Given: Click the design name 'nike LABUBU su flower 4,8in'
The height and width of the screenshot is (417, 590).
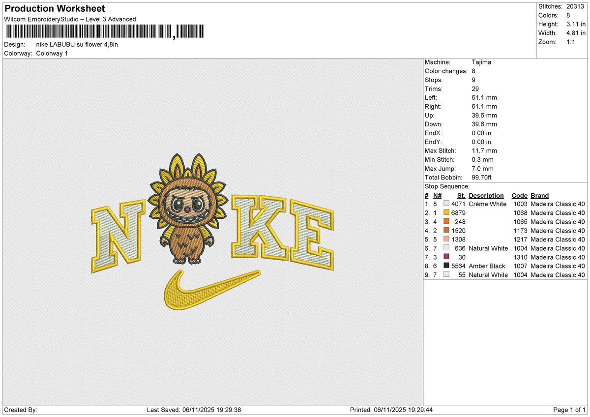Looking at the screenshot, I should (x=77, y=44).
